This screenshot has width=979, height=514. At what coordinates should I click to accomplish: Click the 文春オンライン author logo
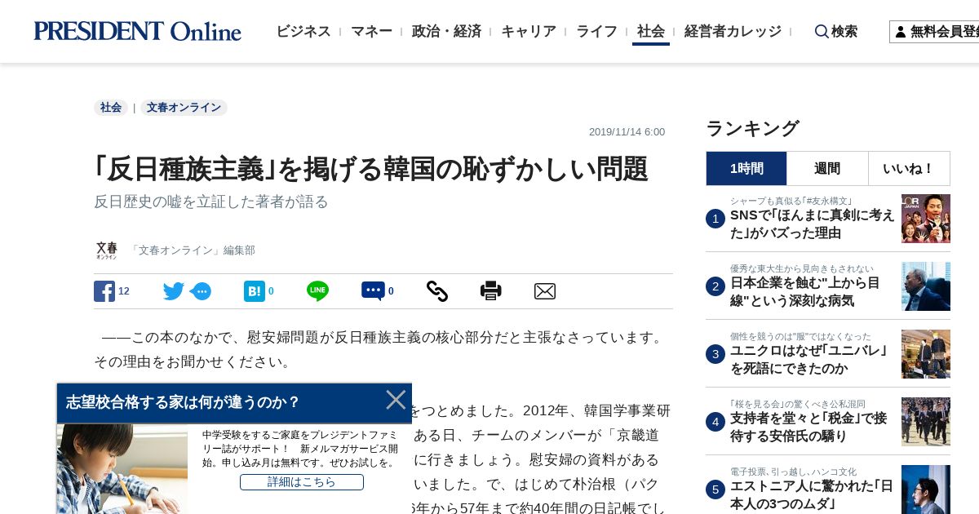pyautogui.click(x=106, y=250)
